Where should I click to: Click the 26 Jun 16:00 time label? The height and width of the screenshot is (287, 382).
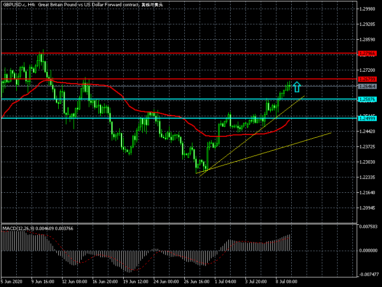197,281
